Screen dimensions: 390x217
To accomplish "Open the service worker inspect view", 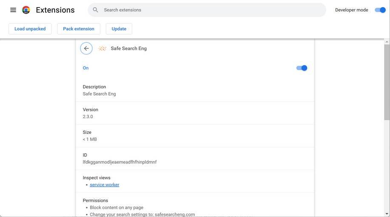I will point(105,185).
